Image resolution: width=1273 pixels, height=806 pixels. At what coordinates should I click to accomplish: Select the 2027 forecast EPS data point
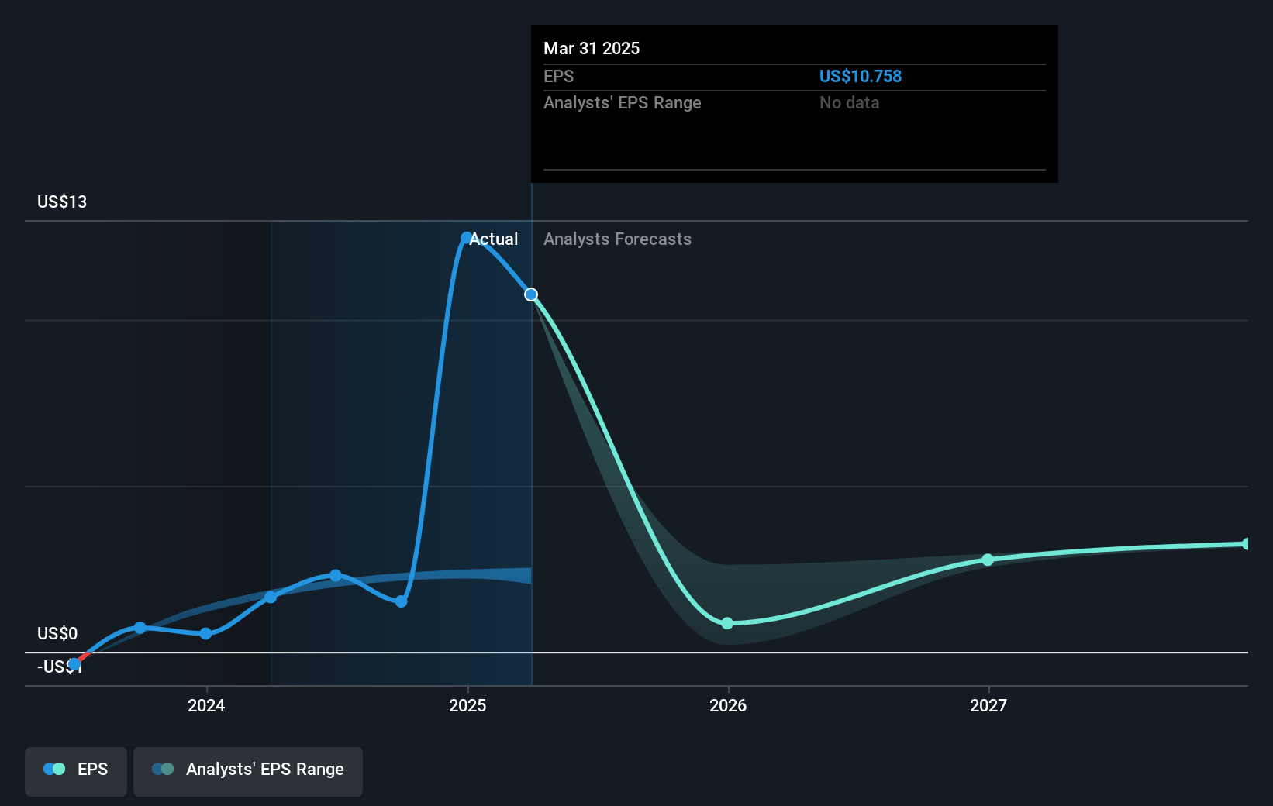pos(988,560)
